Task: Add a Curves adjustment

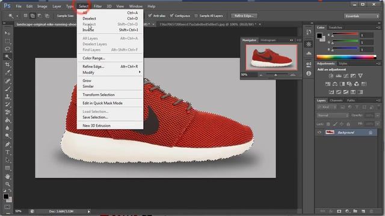Action: tap(346, 76)
